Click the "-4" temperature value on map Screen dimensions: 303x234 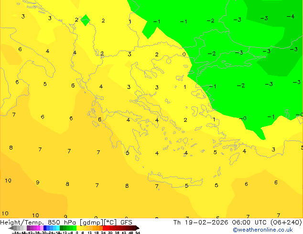point(291,16)
